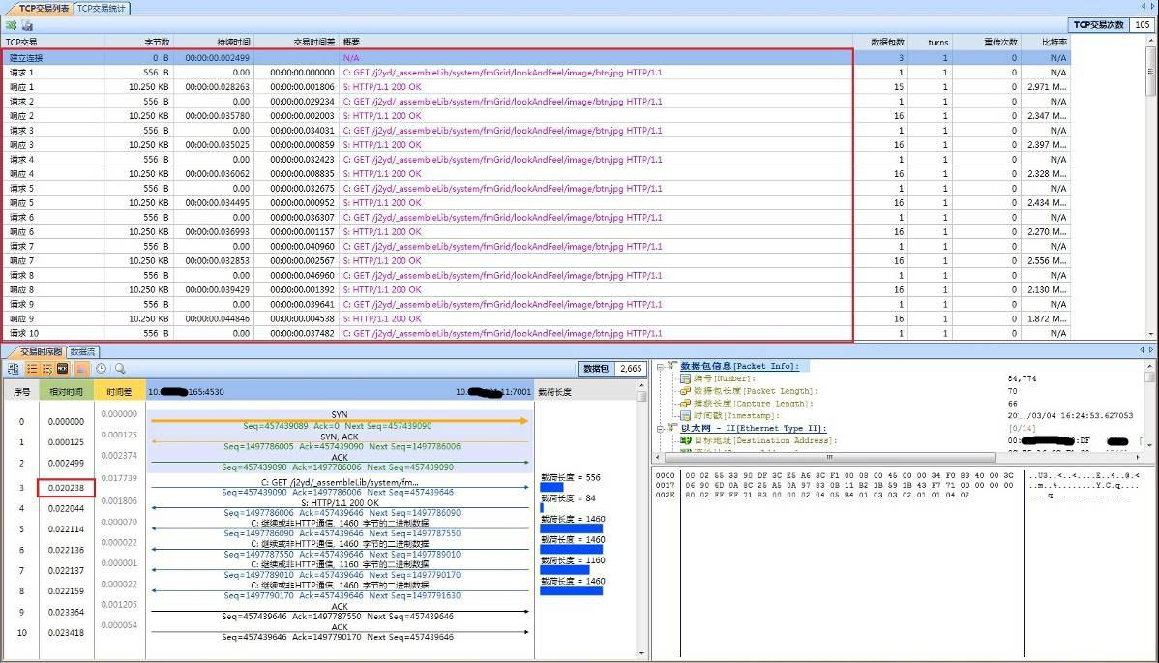
Task: Sort by the 交易时间差 column header
Action: tap(296, 43)
